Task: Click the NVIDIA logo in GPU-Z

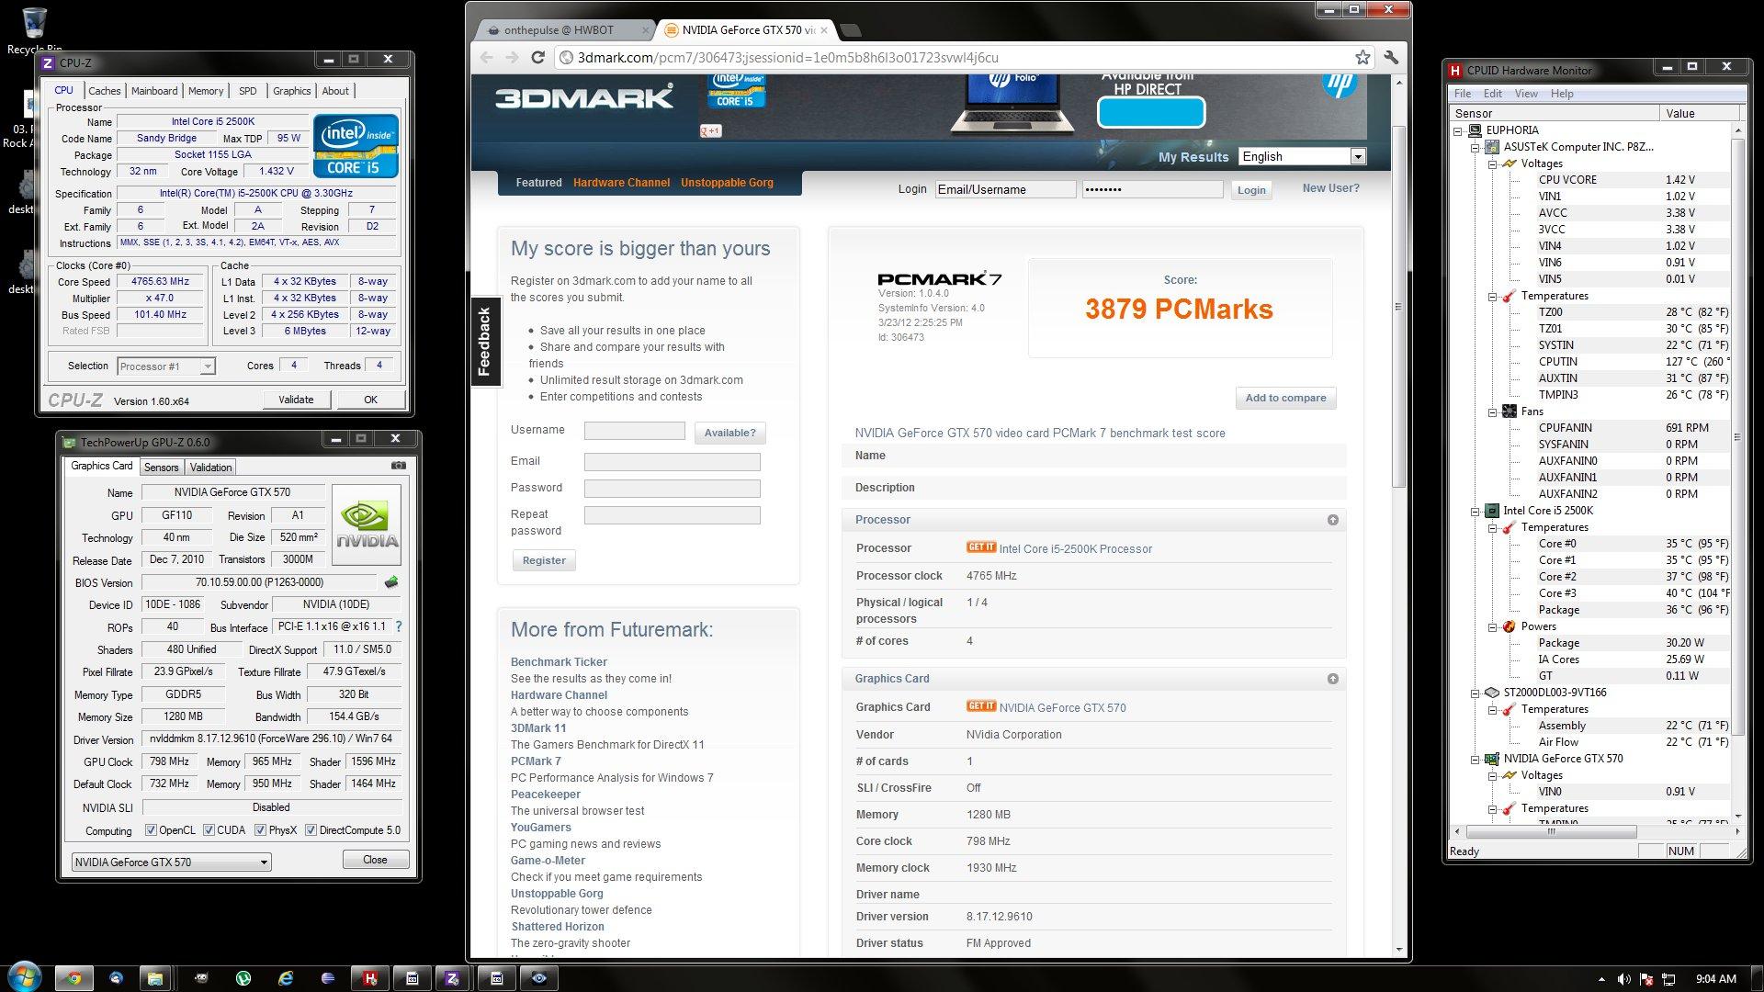Action: [366, 524]
